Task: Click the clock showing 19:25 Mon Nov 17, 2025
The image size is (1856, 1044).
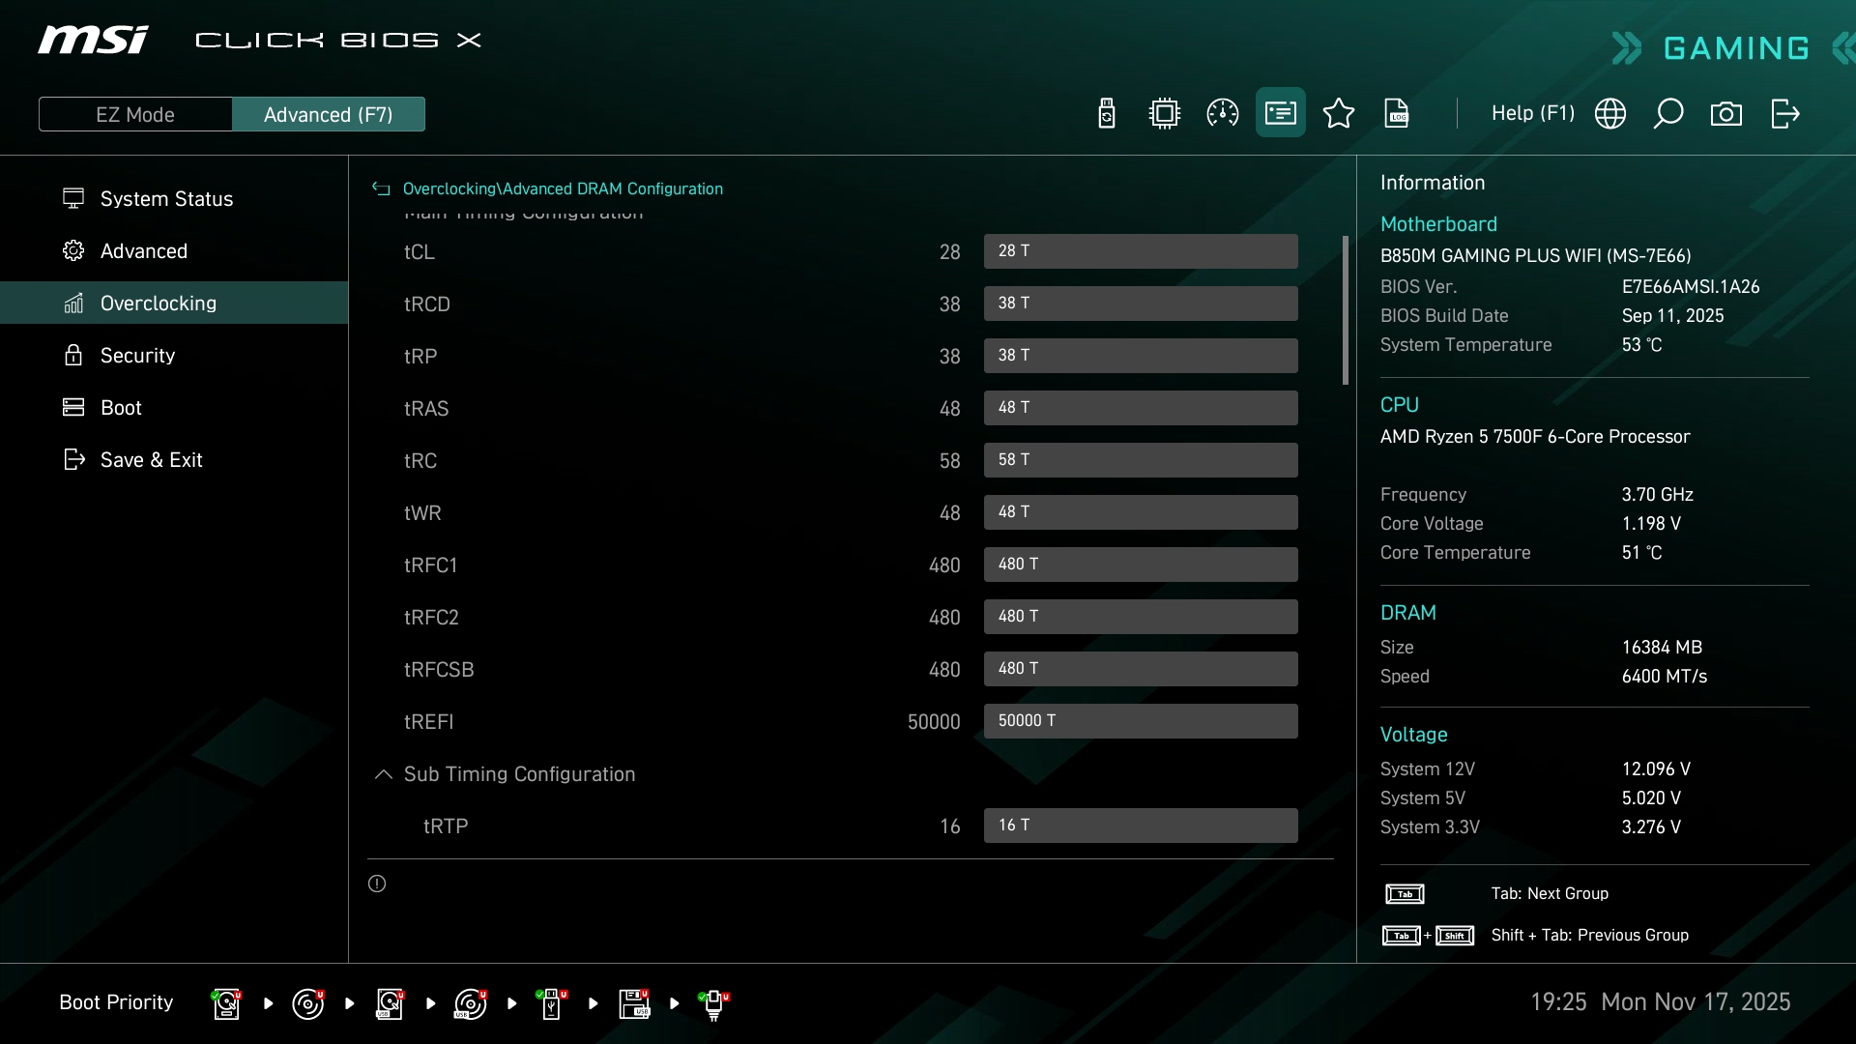Action: coord(1660,1002)
